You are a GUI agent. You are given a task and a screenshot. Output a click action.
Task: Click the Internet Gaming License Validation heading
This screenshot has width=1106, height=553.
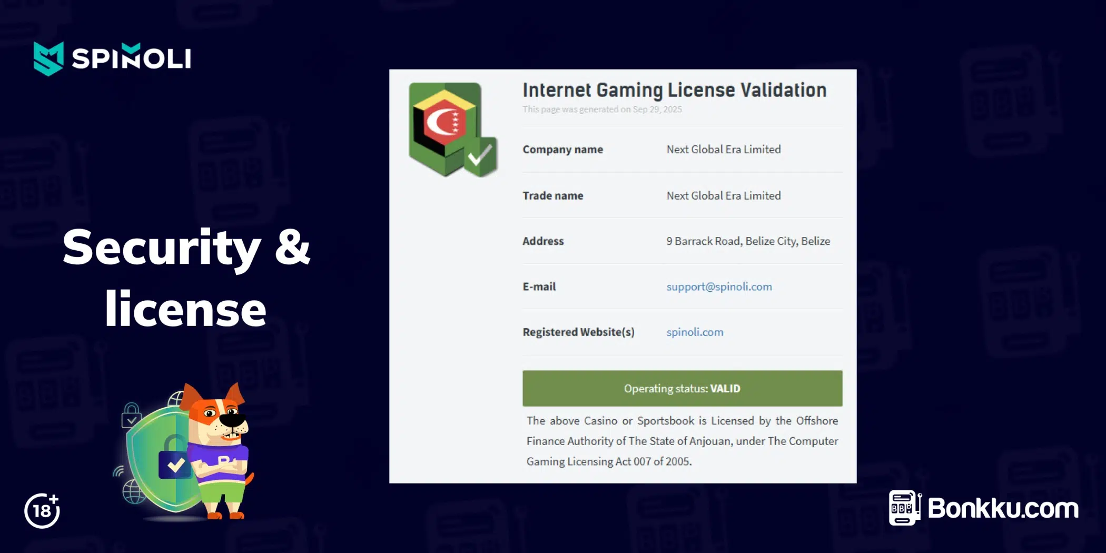(x=674, y=90)
